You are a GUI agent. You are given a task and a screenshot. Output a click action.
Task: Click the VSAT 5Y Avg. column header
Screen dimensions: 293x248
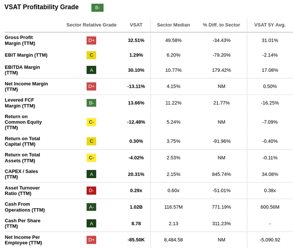(270, 25)
